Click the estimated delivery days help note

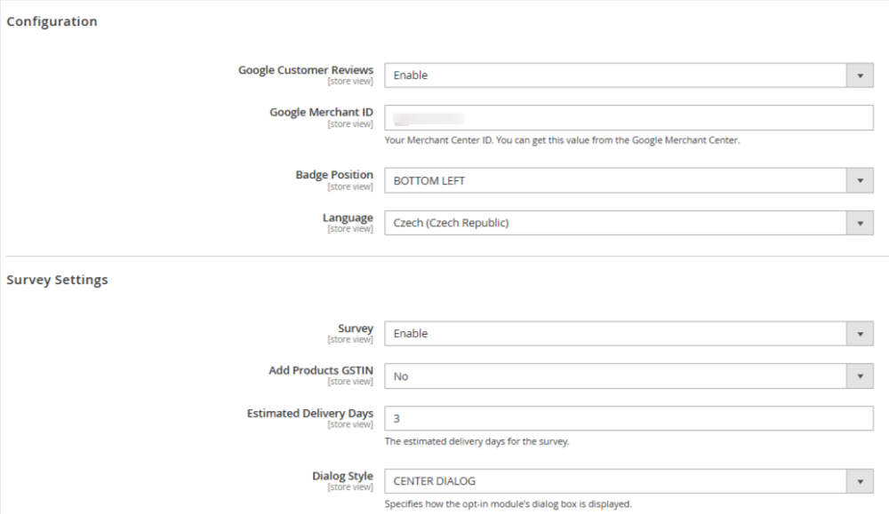click(x=477, y=441)
